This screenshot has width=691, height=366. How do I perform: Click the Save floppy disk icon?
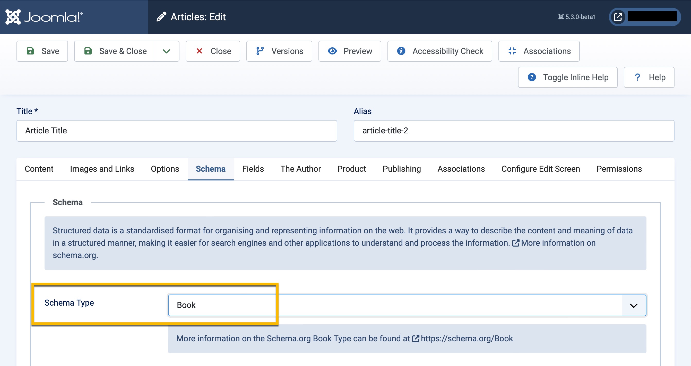click(30, 51)
